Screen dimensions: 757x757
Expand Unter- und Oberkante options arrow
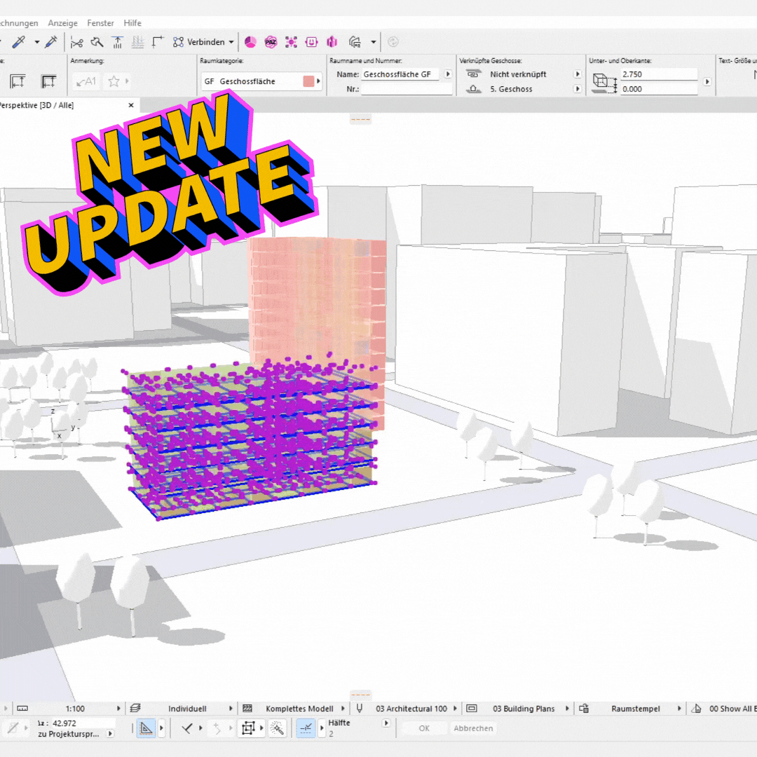click(707, 81)
